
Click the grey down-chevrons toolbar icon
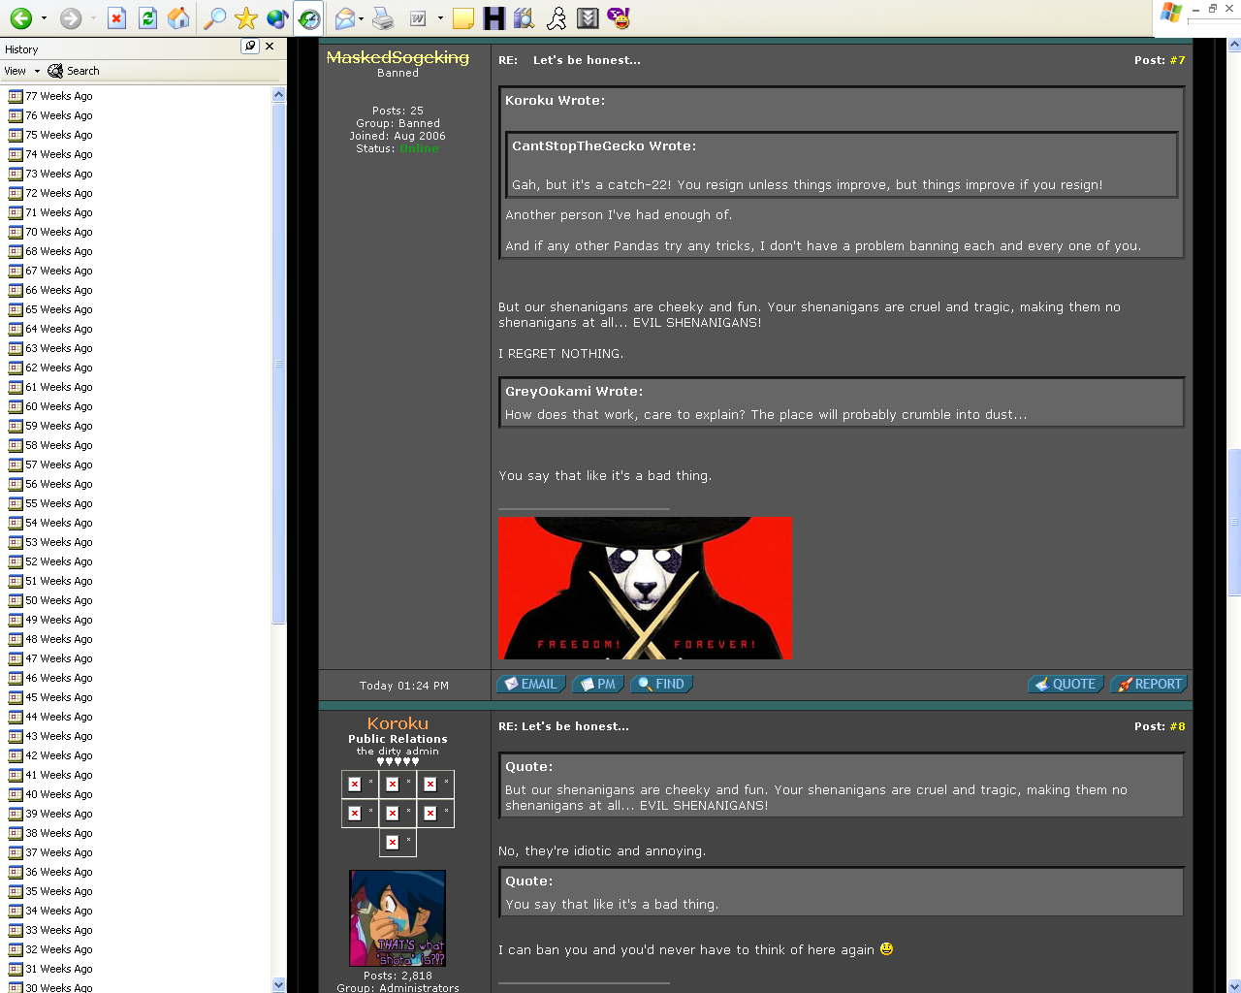tap(588, 18)
